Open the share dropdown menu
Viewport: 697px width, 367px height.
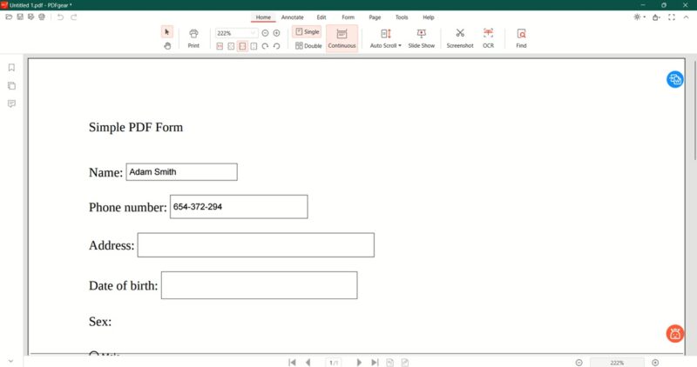657,17
